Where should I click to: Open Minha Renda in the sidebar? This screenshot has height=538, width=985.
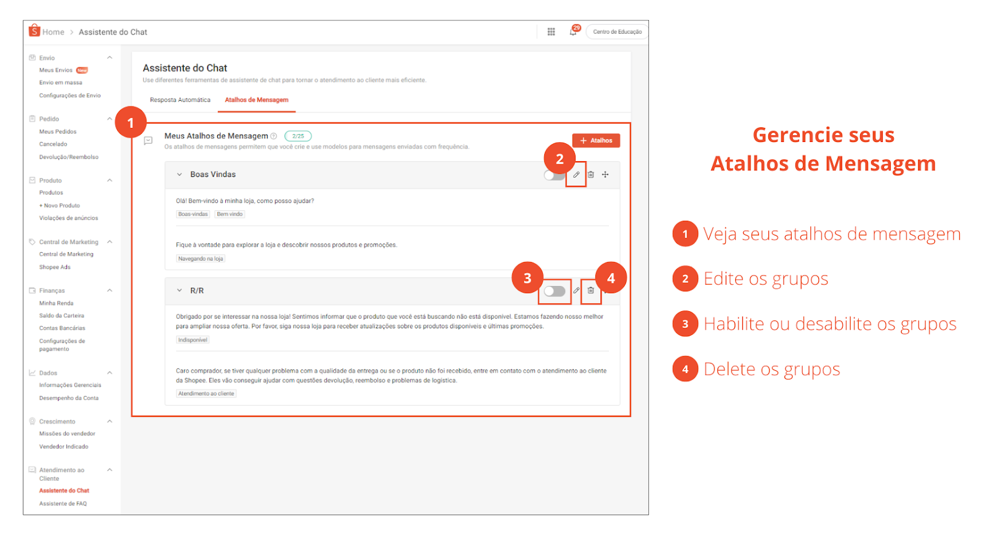[x=56, y=303]
